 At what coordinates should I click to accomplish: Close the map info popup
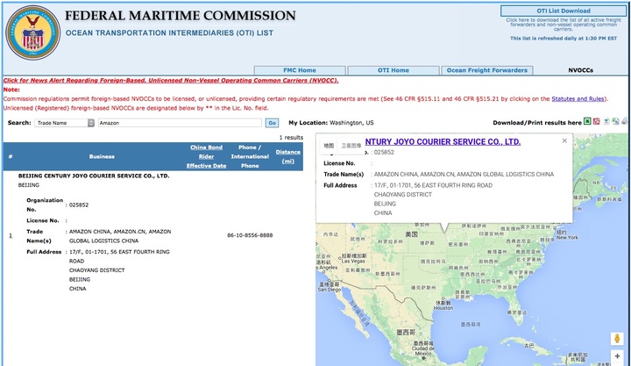564,140
